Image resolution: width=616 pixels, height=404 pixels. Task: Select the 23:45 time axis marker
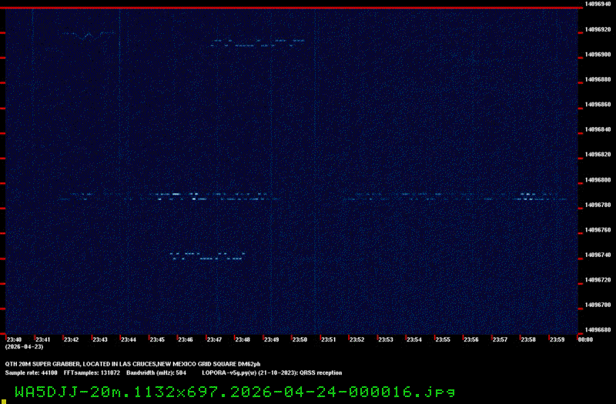(157, 339)
